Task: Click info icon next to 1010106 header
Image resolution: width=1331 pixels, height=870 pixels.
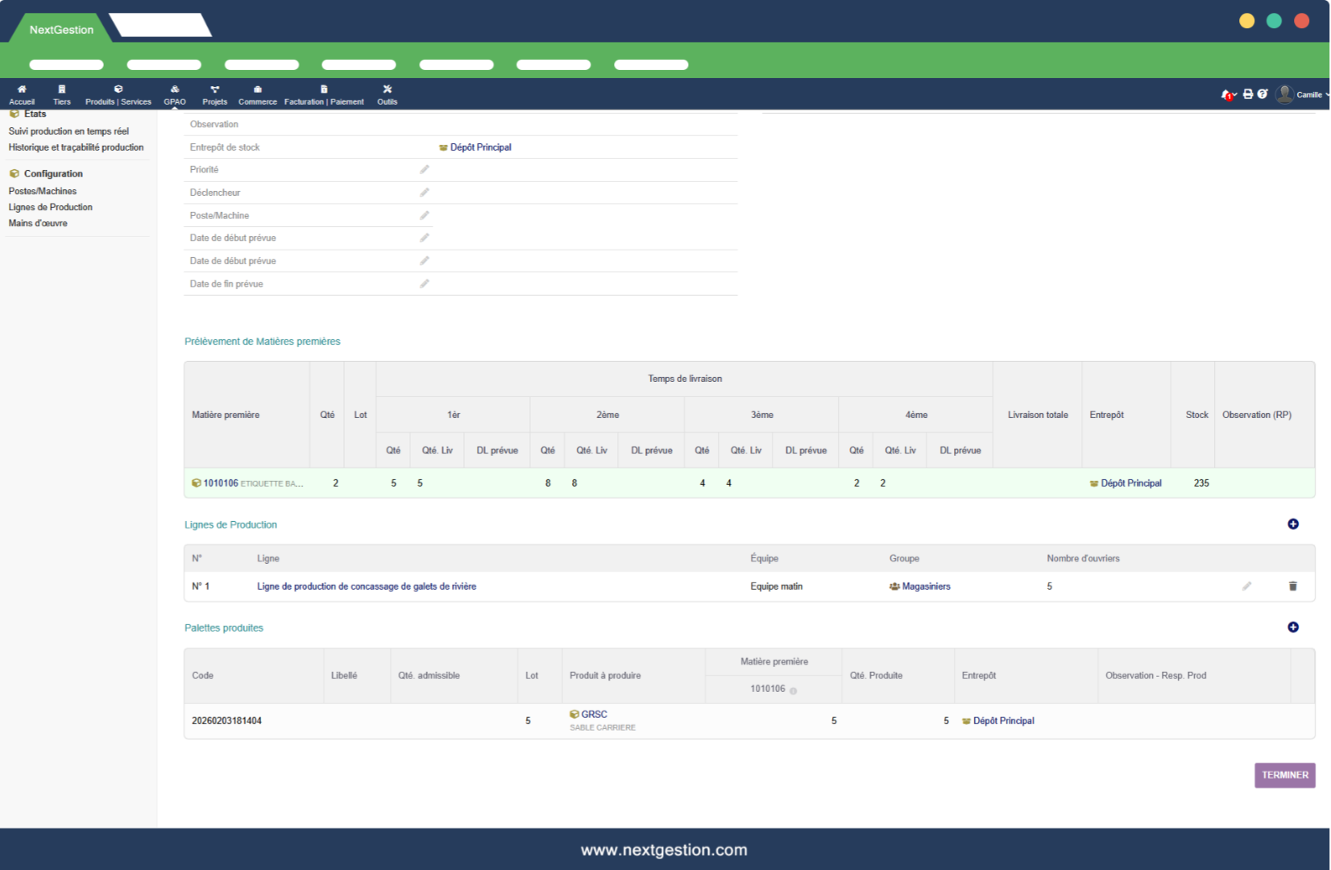Action: [794, 691]
